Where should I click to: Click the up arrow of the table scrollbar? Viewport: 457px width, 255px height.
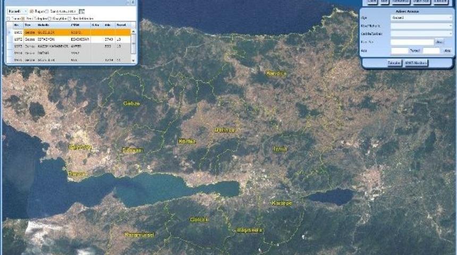point(133,31)
